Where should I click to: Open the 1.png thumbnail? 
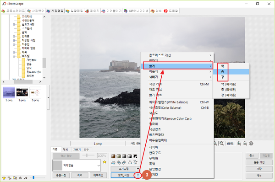click(x=9, y=94)
